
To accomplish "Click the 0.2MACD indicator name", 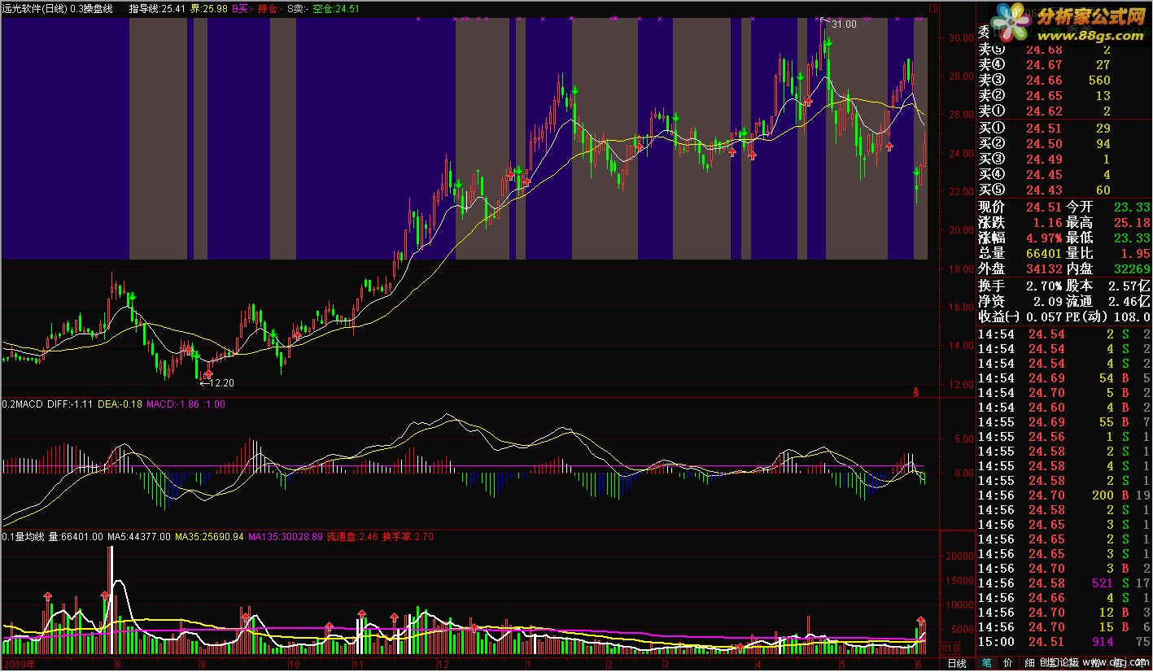I will point(23,404).
